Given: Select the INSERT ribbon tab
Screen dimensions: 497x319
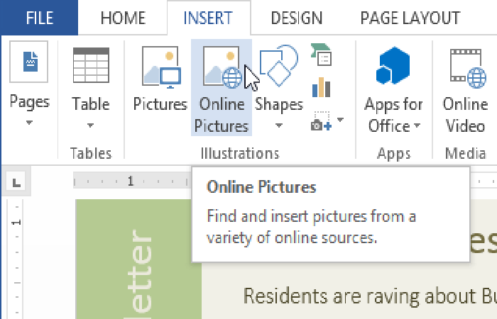Looking at the screenshot, I should pos(208,18).
